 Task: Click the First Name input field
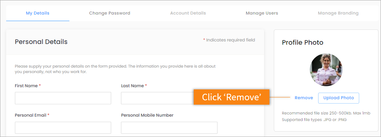click(x=63, y=98)
